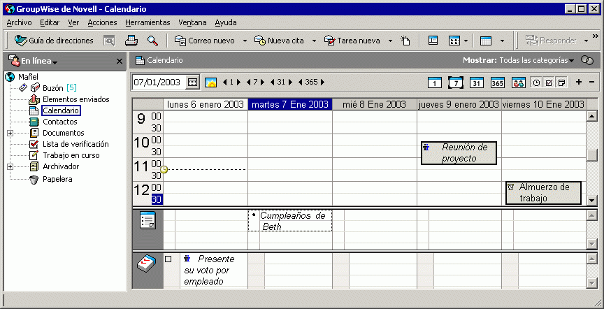Click the folder list panel icon in the toolbar
Viewport: 604px width, 309px height.
coord(433,41)
